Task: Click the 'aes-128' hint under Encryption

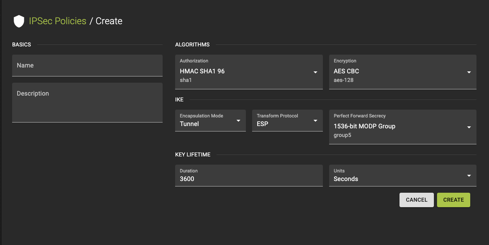Action: click(344, 80)
